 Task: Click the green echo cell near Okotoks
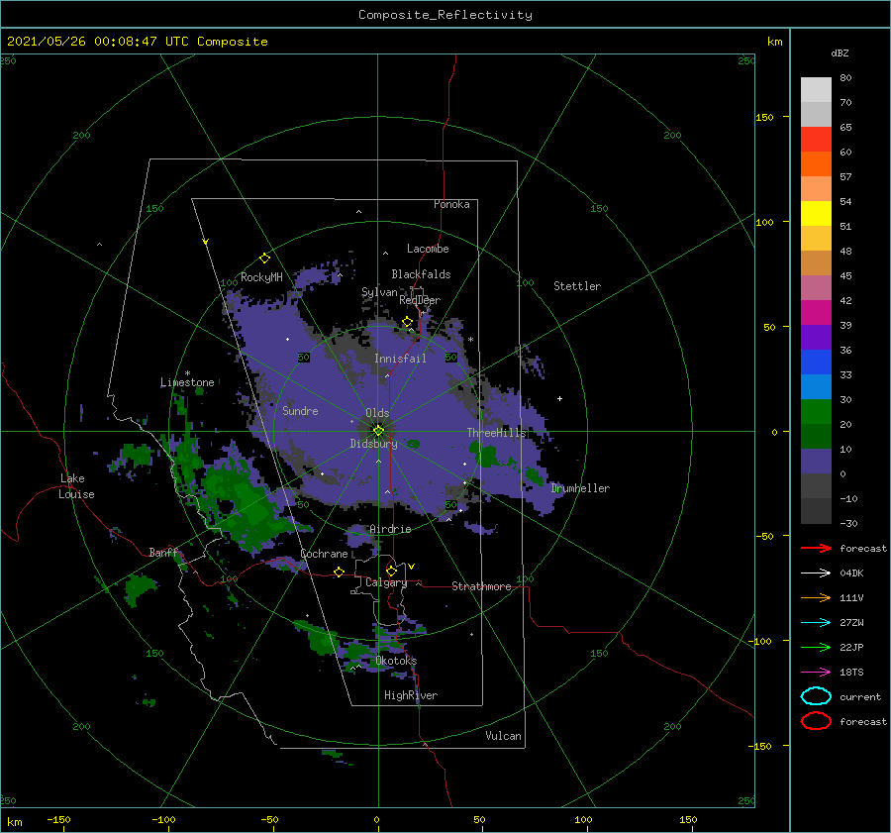[x=358, y=650]
